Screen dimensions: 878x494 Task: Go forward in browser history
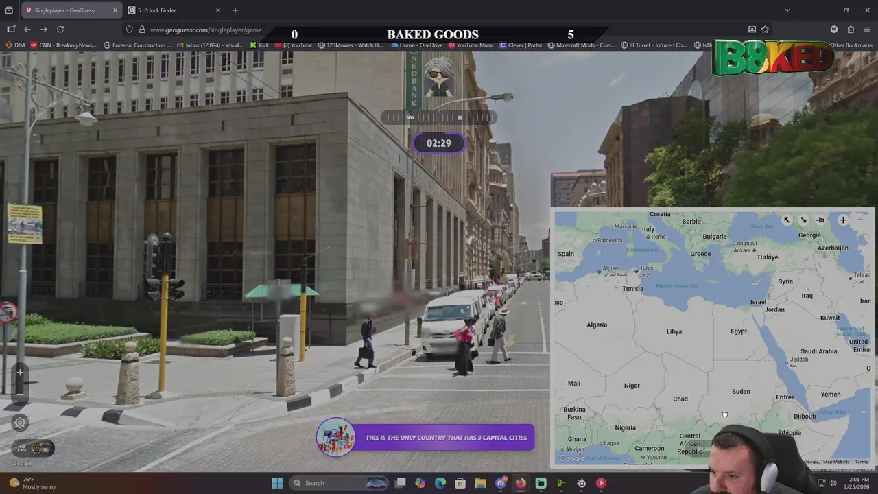[44, 30]
